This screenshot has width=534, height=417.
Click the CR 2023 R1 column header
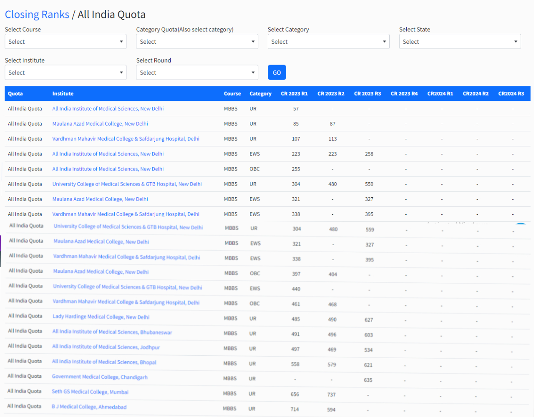[x=294, y=94]
